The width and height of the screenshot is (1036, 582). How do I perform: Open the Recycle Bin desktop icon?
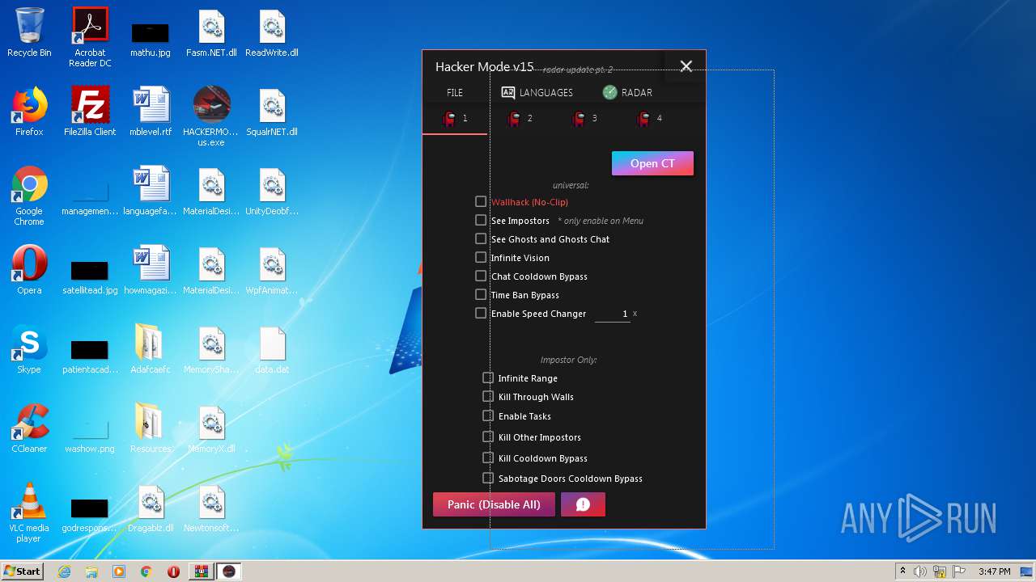[29, 32]
